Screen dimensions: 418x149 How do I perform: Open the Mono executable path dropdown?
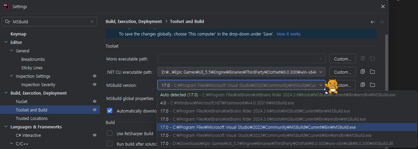click(x=321, y=59)
